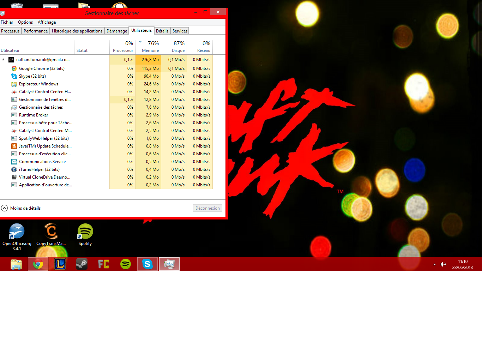Sort by the Mémoire column header
This screenshot has width=482, height=360.
(x=148, y=47)
